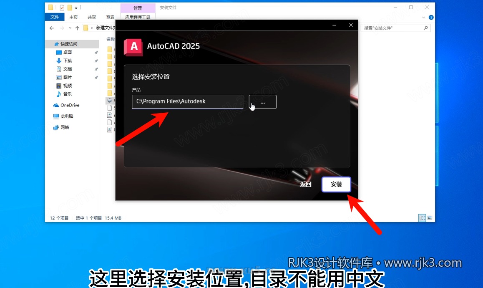Switch to the 共享 ribbon tab
This screenshot has height=288, width=483.
[91, 17]
